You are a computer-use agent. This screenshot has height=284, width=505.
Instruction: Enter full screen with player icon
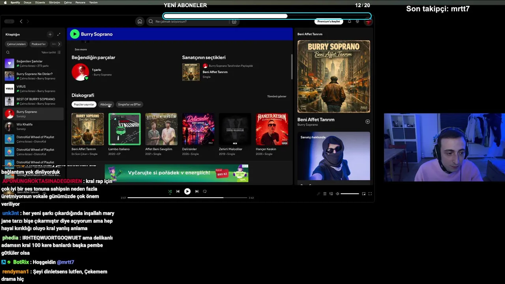(x=370, y=194)
